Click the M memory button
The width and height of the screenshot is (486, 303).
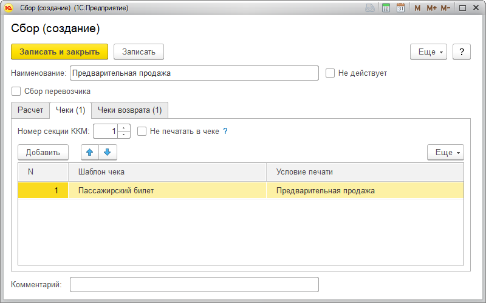click(417, 8)
